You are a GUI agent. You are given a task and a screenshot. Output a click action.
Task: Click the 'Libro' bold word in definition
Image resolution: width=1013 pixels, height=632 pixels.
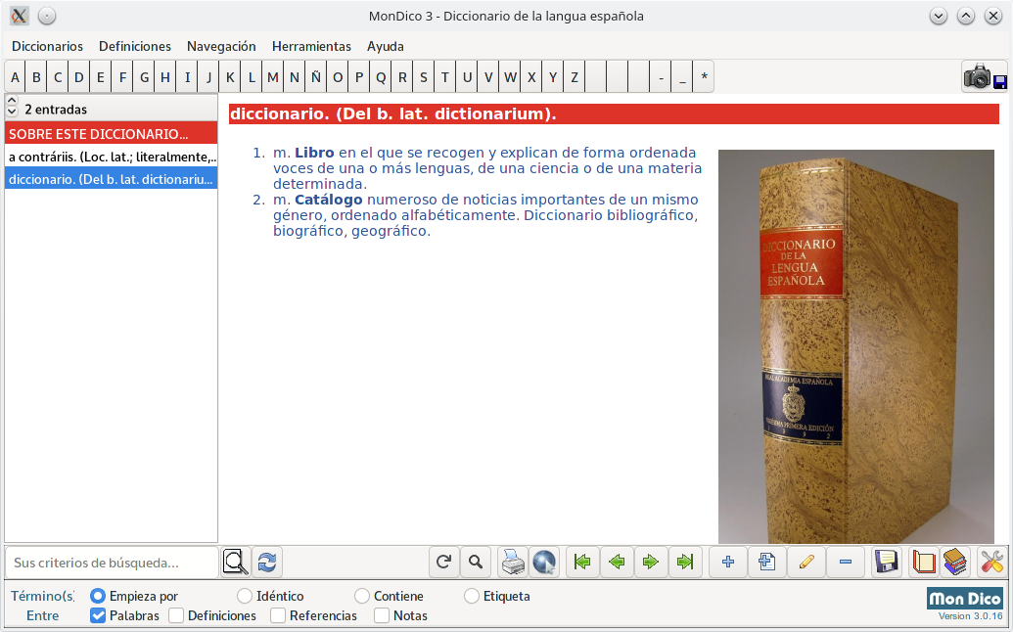(314, 153)
